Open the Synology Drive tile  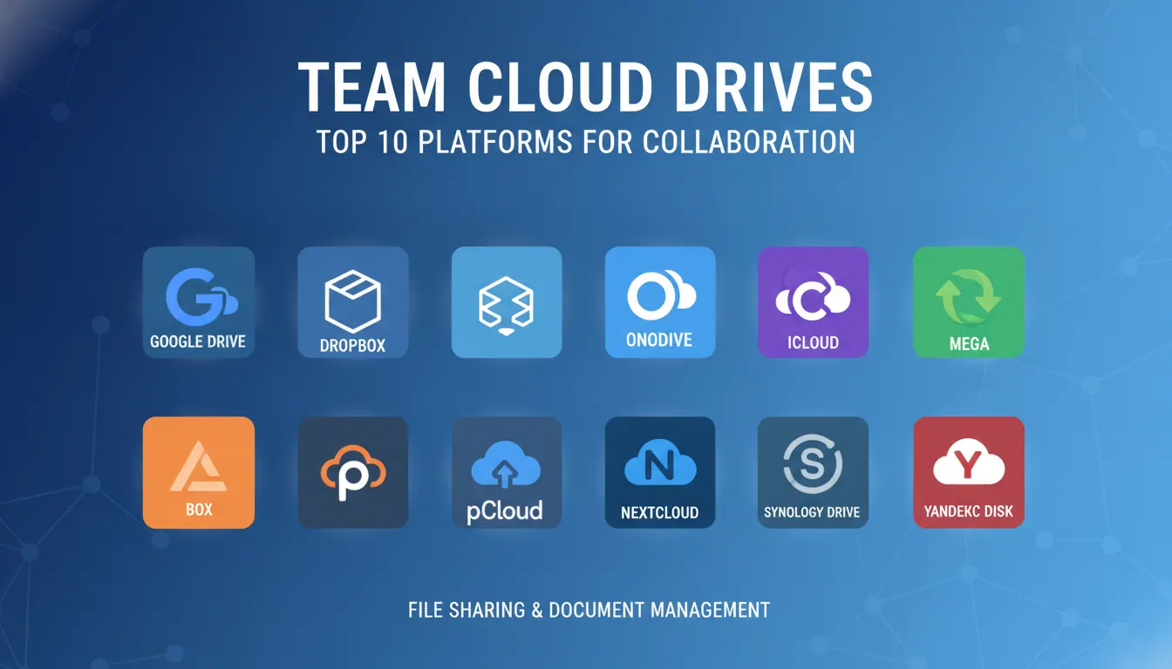(814, 473)
